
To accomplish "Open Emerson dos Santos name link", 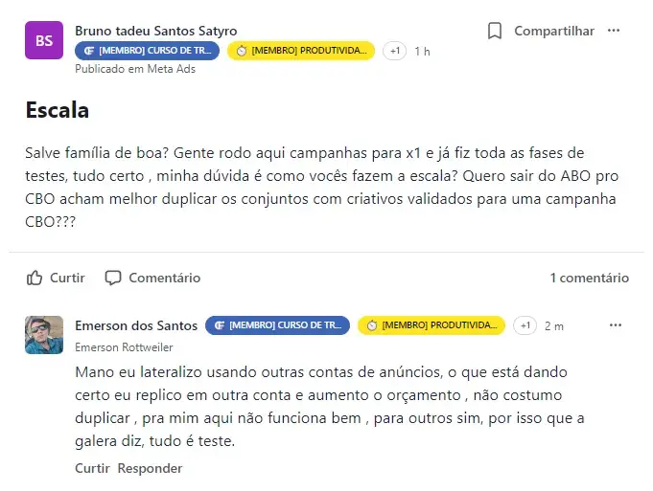I will pos(136,325).
